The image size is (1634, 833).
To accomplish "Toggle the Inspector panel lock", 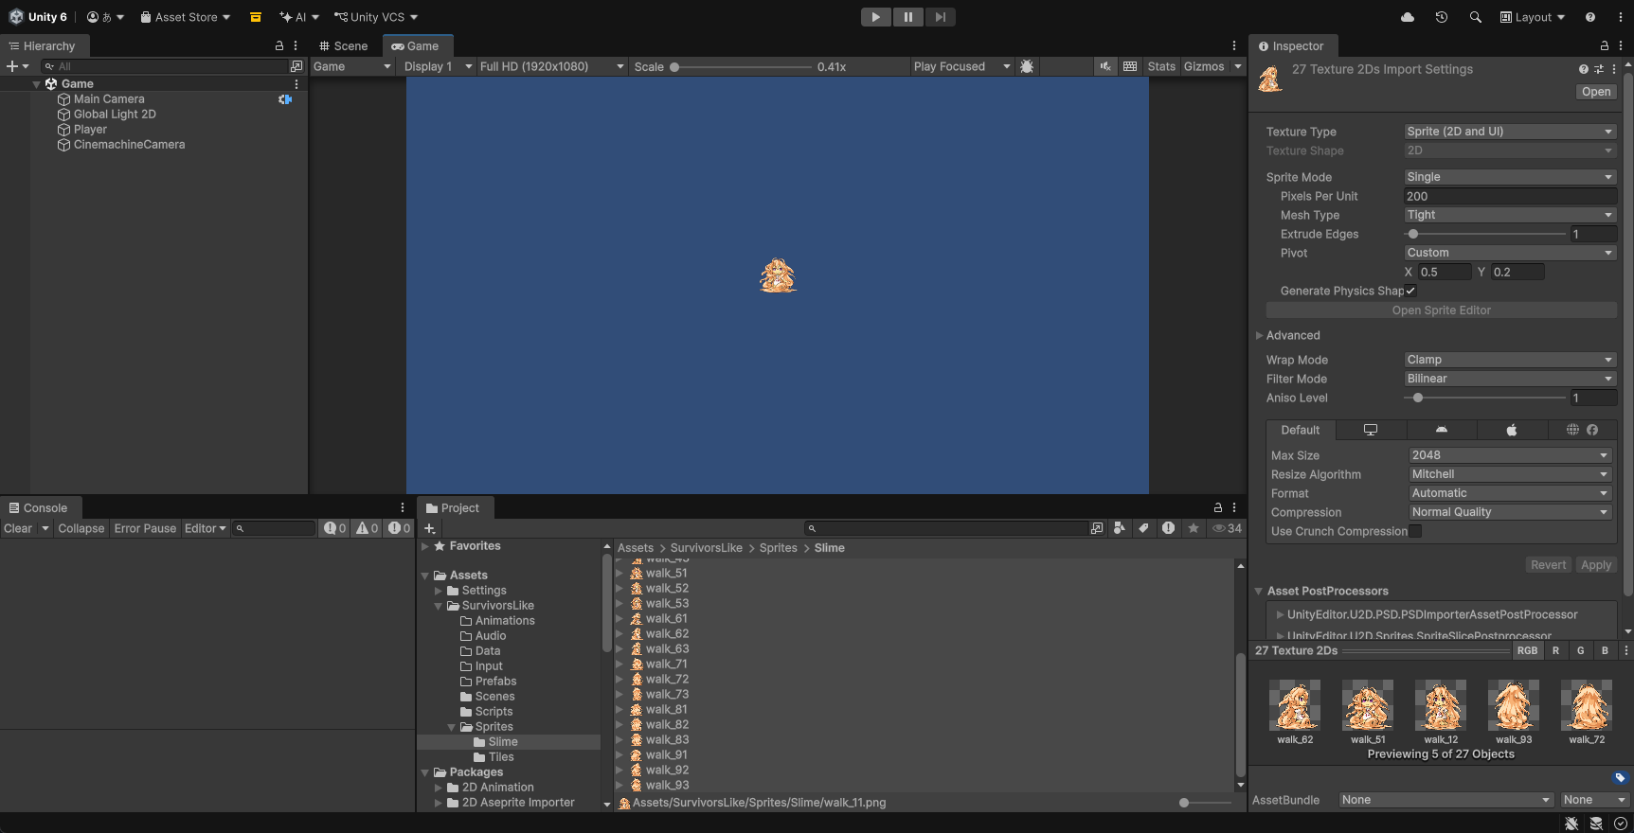I will click(x=1604, y=45).
